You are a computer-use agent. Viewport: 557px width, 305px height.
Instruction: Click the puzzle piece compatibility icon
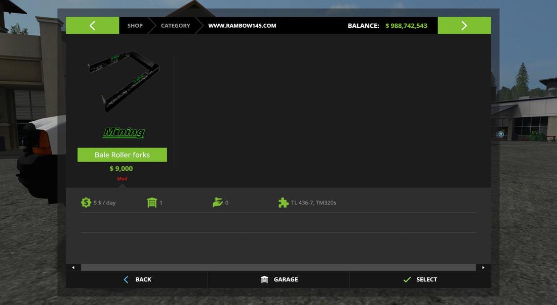pos(284,202)
